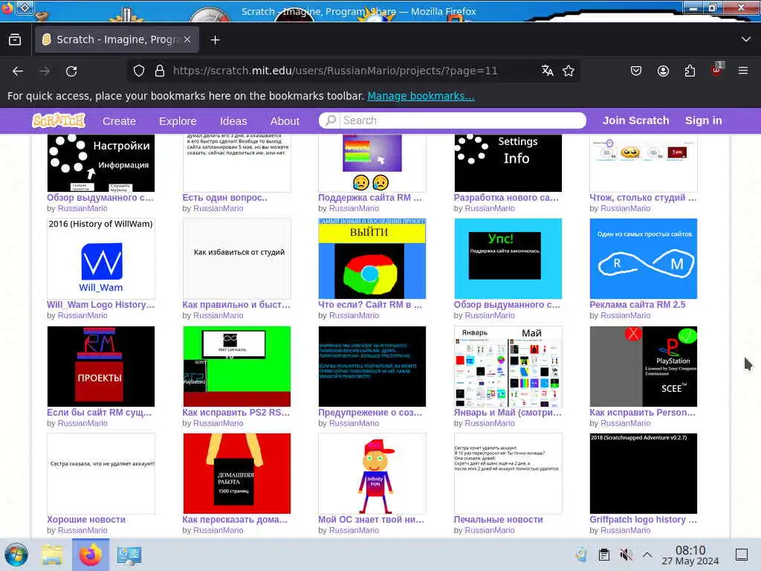View site security padlock information
Viewport: 761px width, 571px height.
(159, 71)
